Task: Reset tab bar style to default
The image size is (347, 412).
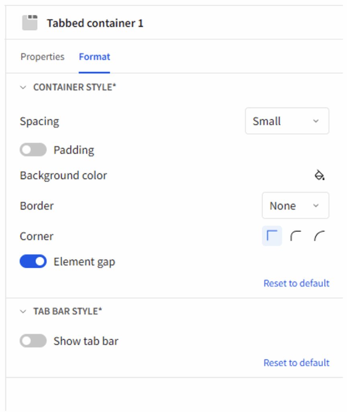Action: pos(296,363)
